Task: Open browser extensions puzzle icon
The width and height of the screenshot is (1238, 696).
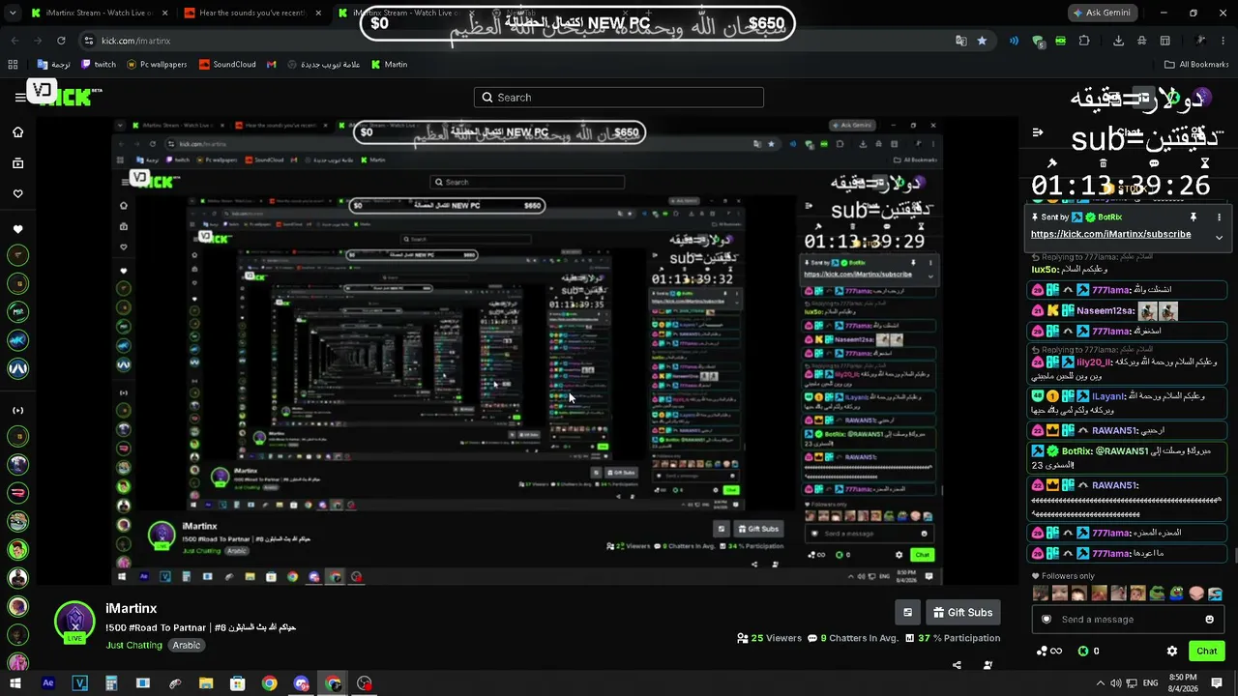Action: tap(1084, 41)
